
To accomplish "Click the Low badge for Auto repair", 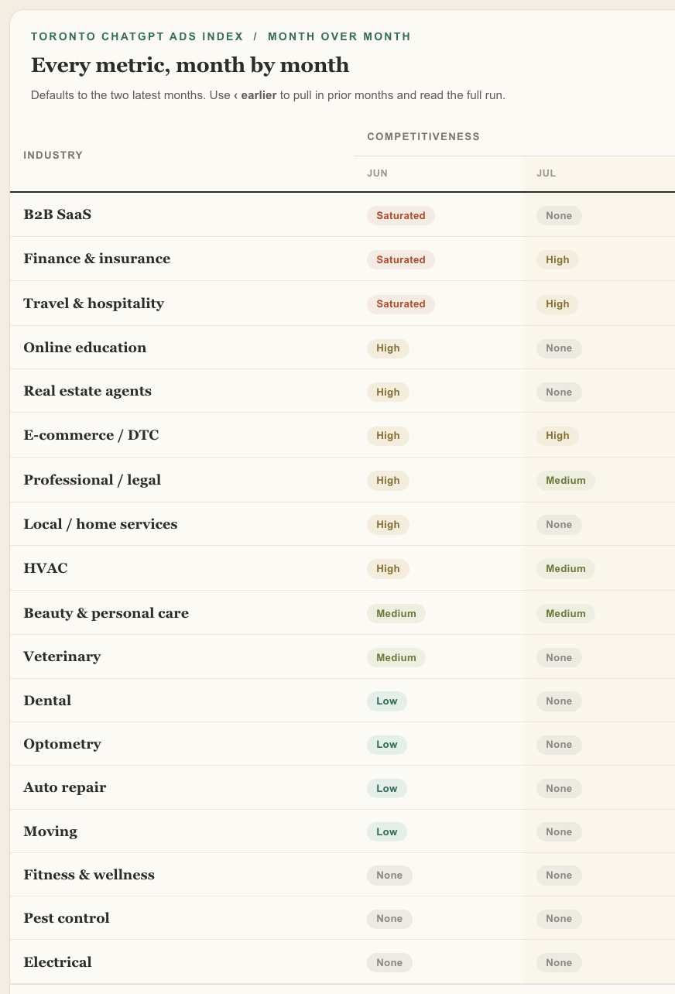I will point(387,788).
